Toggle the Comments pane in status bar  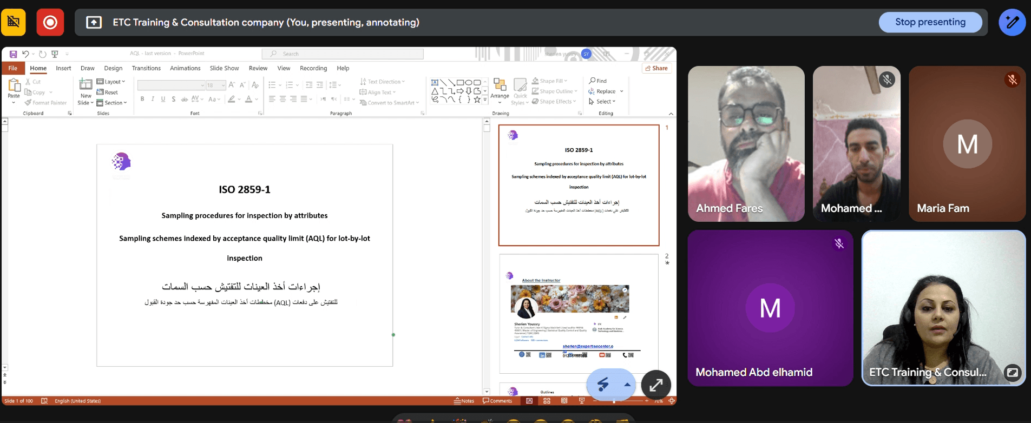pyautogui.click(x=497, y=401)
